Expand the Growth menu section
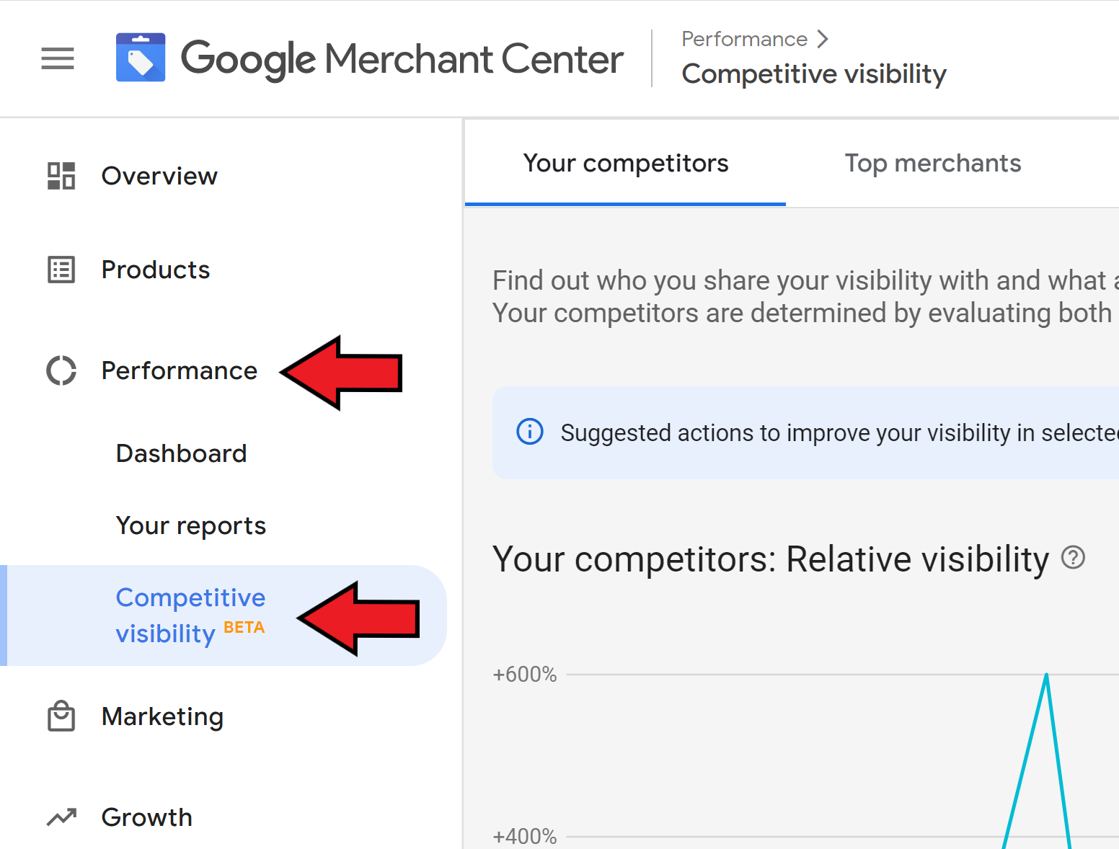 point(147,817)
